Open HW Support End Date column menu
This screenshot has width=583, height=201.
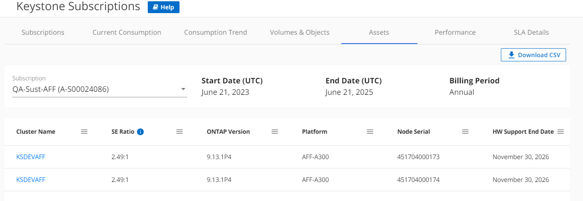(x=561, y=132)
